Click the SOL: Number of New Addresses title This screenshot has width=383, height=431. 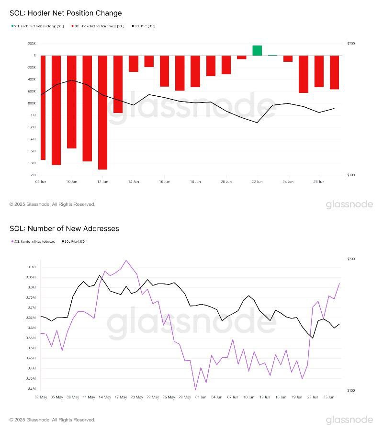[64, 229]
